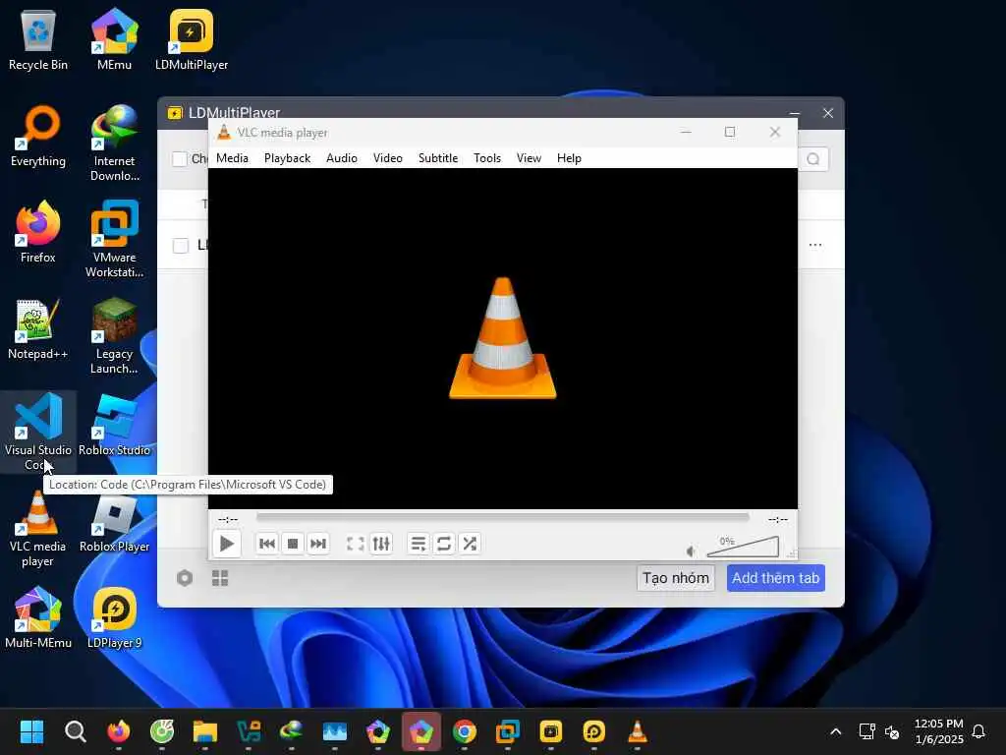Open VLC Media menu
This screenshot has width=1006, height=755.
[x=232, y=158]
